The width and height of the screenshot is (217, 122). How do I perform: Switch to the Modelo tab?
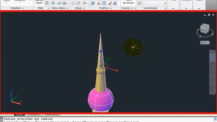(x=19, y=115)
